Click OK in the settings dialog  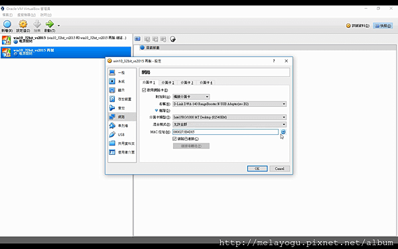(x=257, y=169)
